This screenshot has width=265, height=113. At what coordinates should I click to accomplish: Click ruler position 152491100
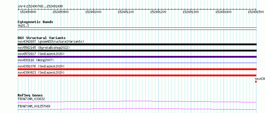tap(126, 12)
